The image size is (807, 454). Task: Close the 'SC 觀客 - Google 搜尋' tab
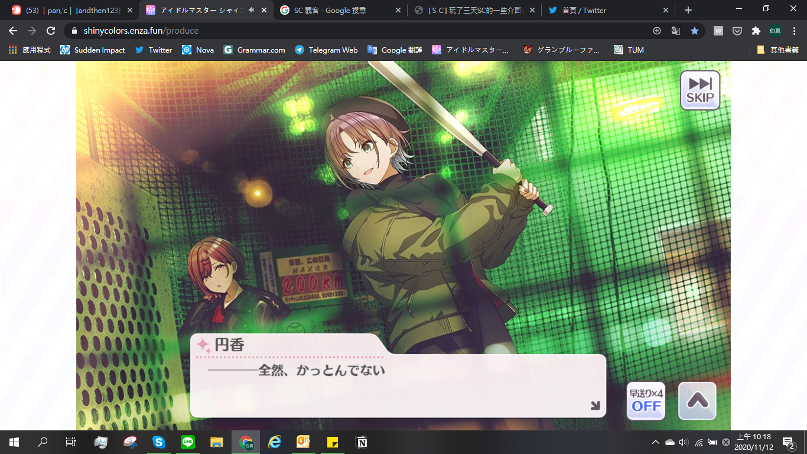398,10
